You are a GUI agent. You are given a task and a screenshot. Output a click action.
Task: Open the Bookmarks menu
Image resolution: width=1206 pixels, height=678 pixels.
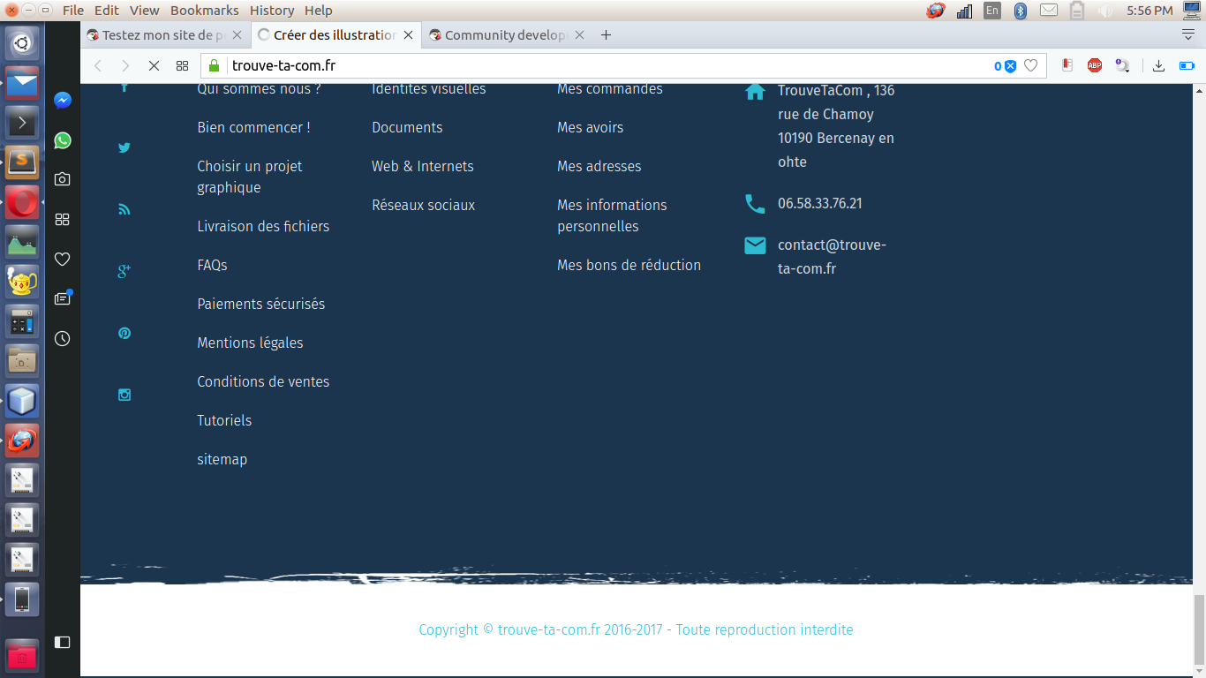(x=205, y=11)
